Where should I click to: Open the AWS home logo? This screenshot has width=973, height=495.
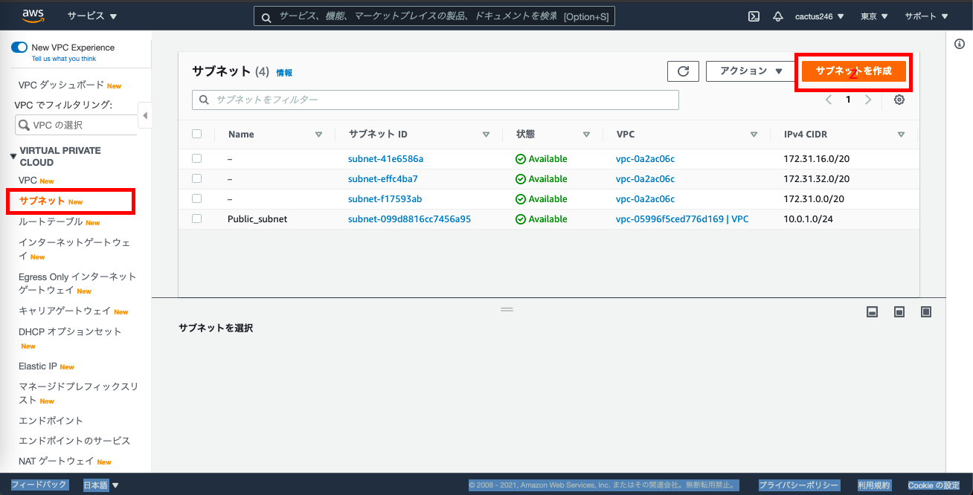34,15
